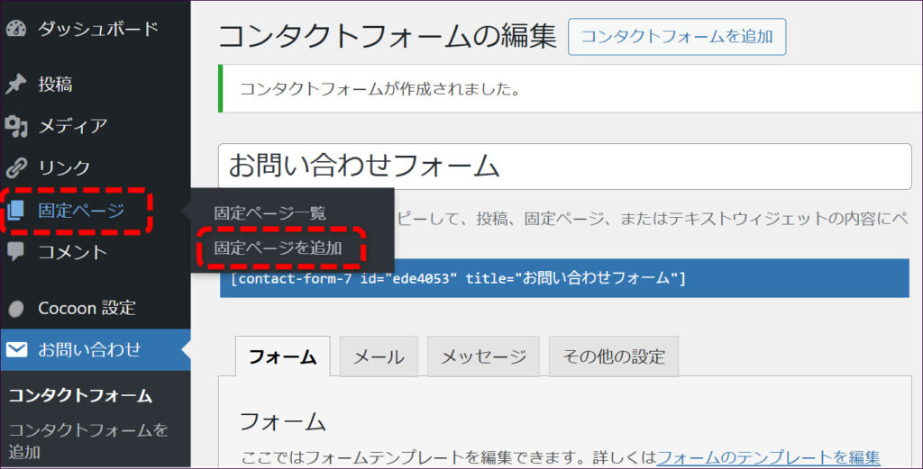Follow the フォームのテンプレートを編集 link

768,457
